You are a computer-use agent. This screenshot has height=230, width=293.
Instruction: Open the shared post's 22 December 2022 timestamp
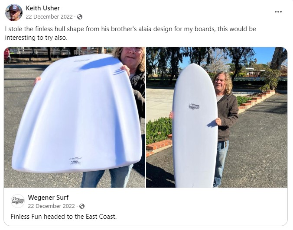click(x=52, y=206)
